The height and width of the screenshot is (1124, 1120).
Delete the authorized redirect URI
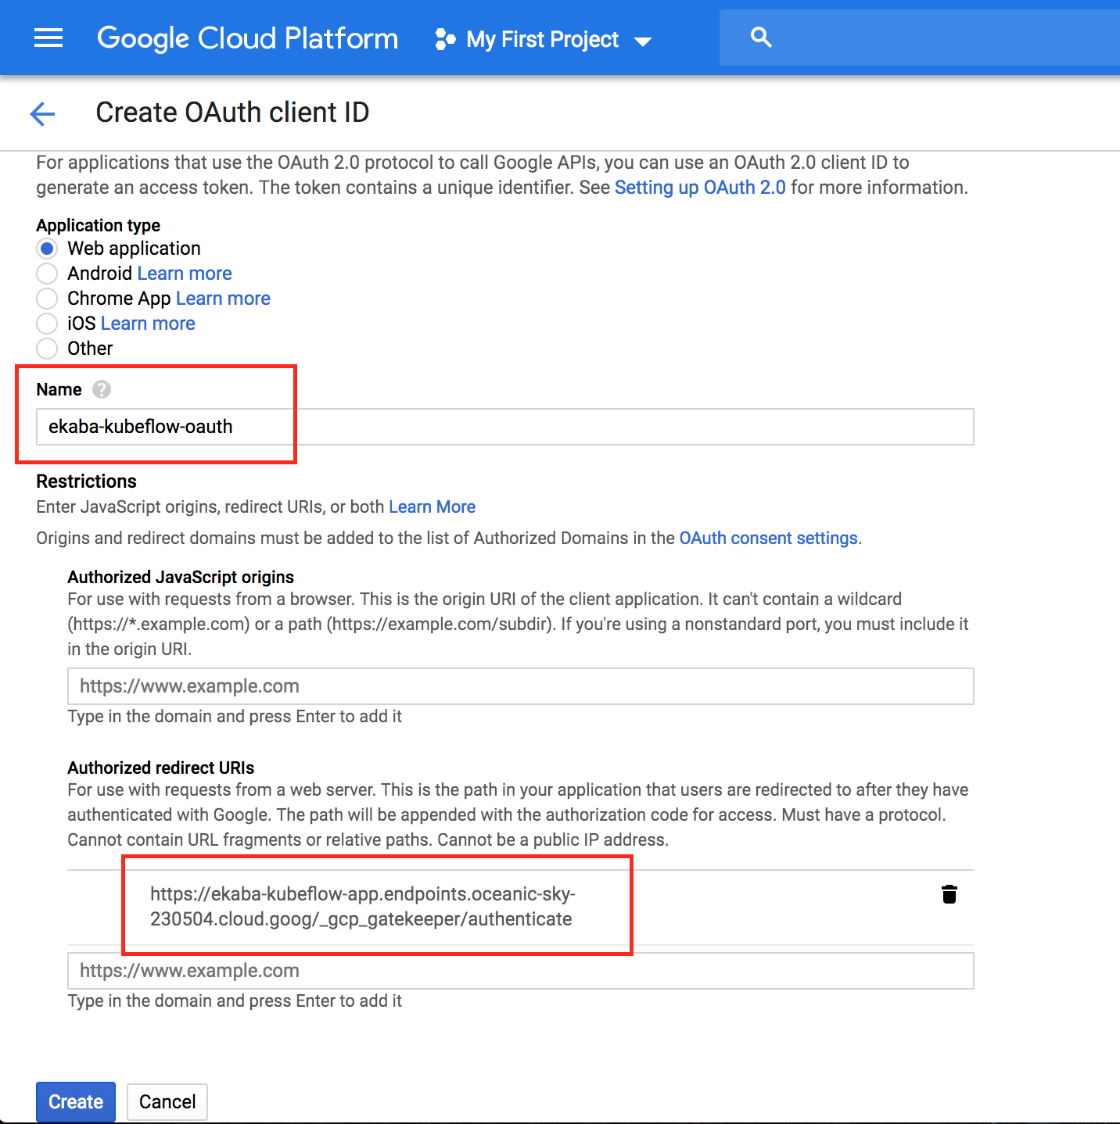(949, 894)
